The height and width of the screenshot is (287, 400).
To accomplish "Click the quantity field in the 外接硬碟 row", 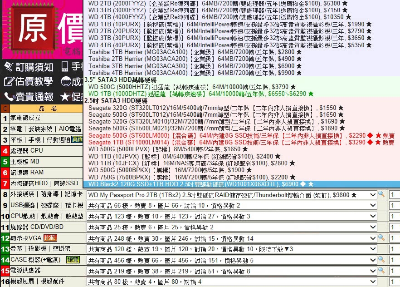I will click(395, 195).
